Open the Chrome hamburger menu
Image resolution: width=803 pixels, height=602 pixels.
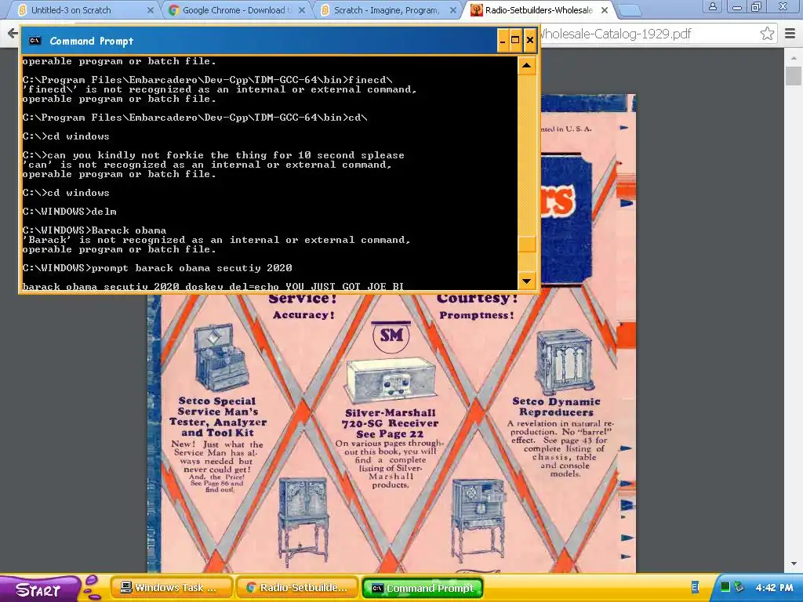pos(790,34)
